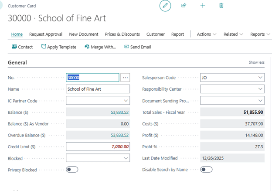Open the Salesperson Code dropdown
Viewport: 272px width, 191px height.
[260, 78]
